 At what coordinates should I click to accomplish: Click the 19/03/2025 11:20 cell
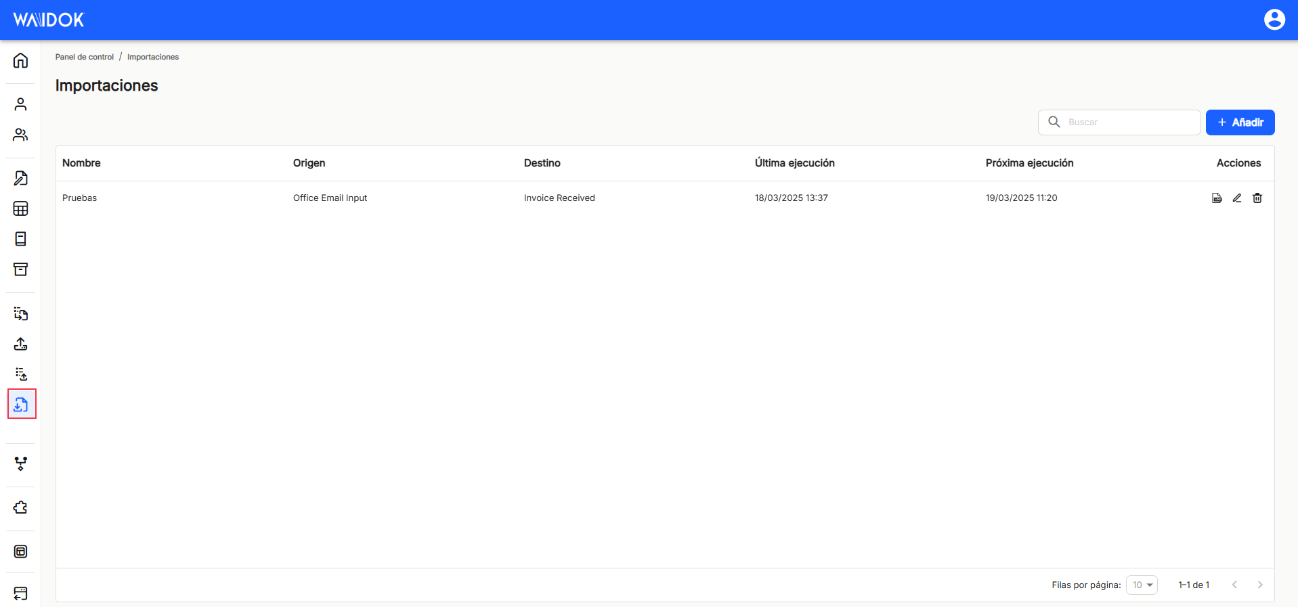pos(1022,198)
